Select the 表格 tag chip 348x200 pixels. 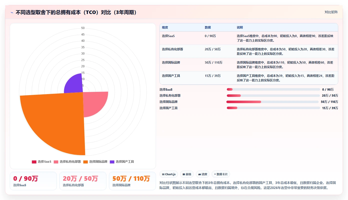(x=187, y=174)
